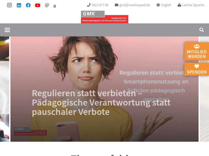
Task: Click the Spenden donate button
Action: point(197,69)
